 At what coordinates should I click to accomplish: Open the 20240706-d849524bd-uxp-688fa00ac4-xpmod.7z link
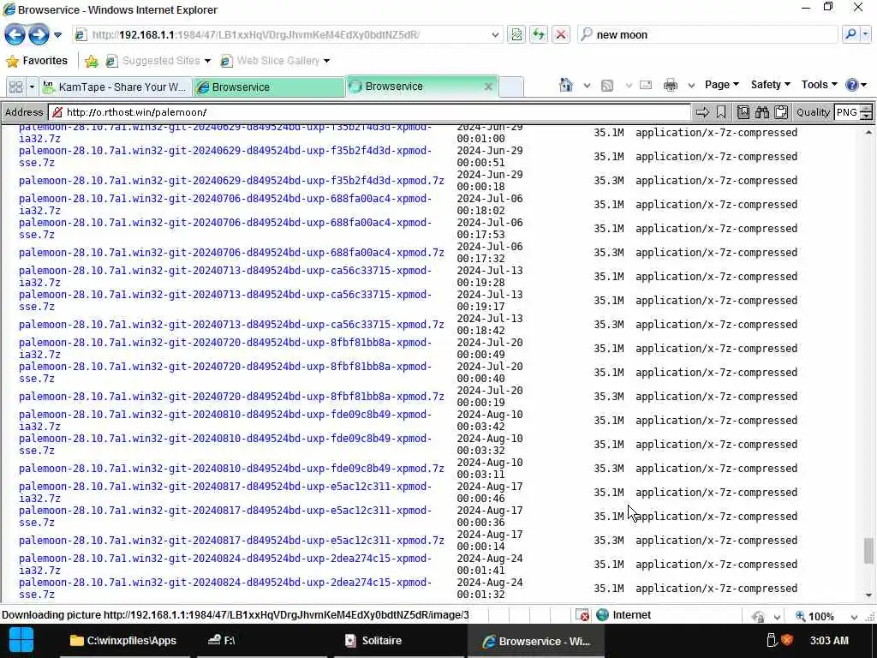[x=231, y=253]
